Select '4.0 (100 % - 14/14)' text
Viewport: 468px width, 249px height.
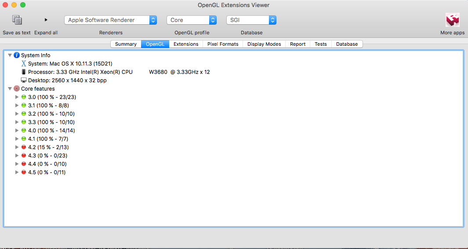click(51, 131)
